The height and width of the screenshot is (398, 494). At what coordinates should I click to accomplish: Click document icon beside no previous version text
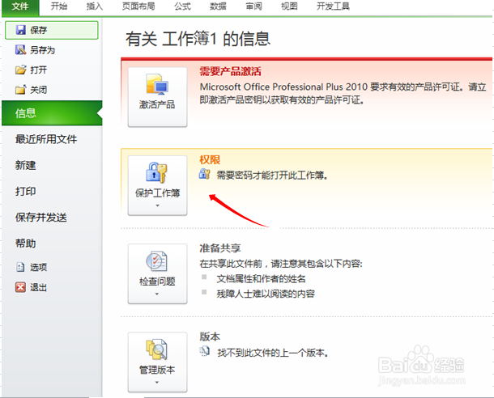point(205,351)
